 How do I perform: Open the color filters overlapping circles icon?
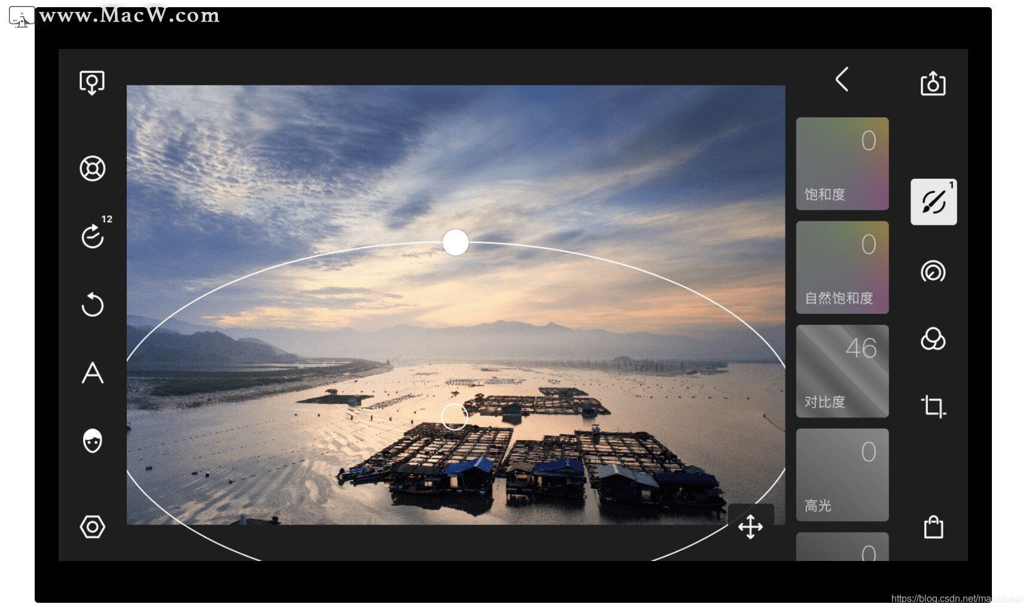point(933,339)
